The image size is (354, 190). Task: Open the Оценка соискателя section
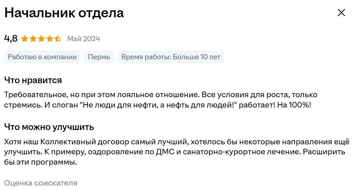coord(41,183)
